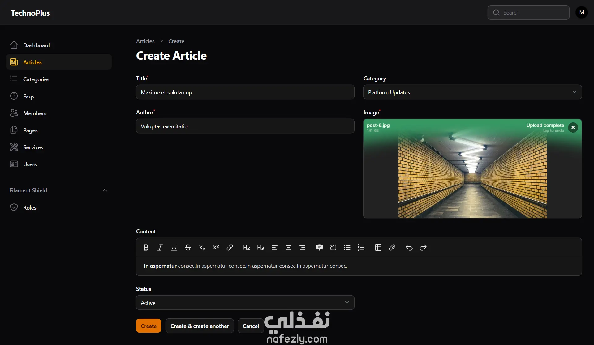
Task: Click the numbered list icon
Action: coord(361,248)
